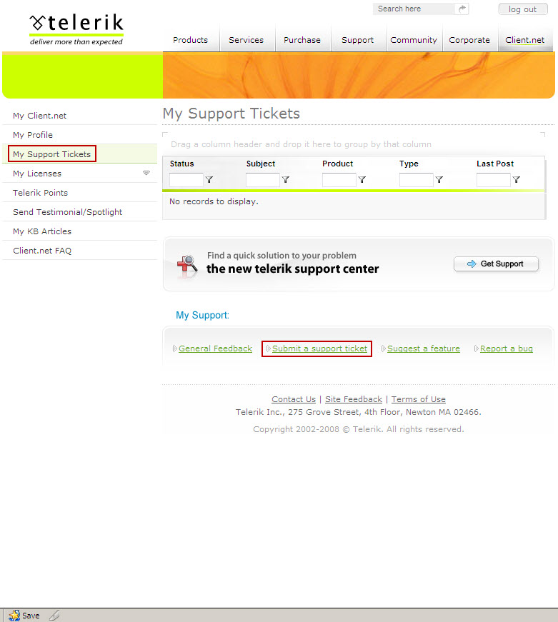Open the Last Post column filter icon
This screenshot has width=558, height=622.
tap(516, 180)
